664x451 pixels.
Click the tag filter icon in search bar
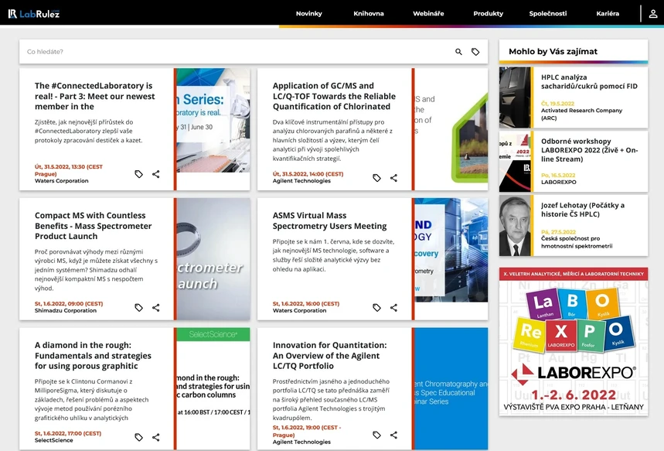coord(475,52)
